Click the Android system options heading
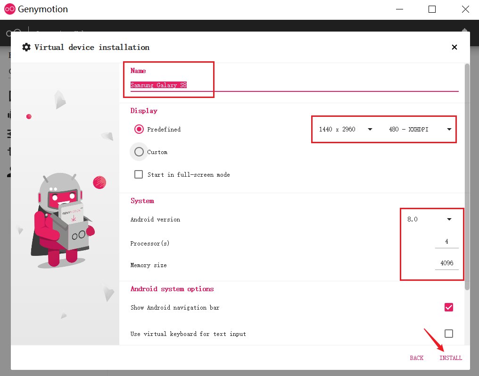The height and width of the screenshot is (376, 479). tap(172, 289)
